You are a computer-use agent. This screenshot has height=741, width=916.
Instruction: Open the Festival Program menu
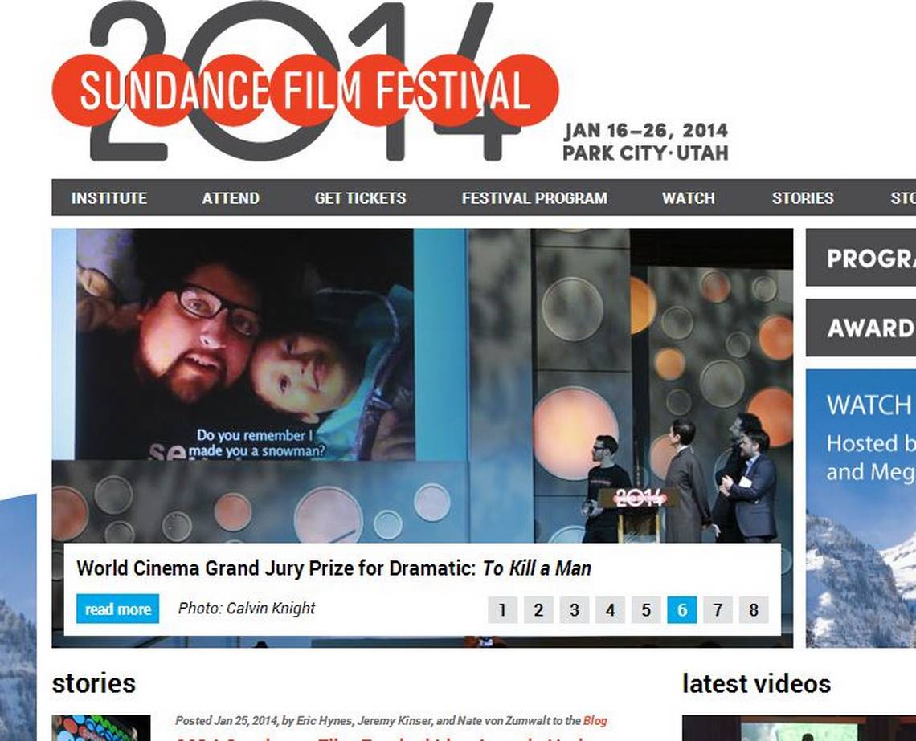(534, 198)
